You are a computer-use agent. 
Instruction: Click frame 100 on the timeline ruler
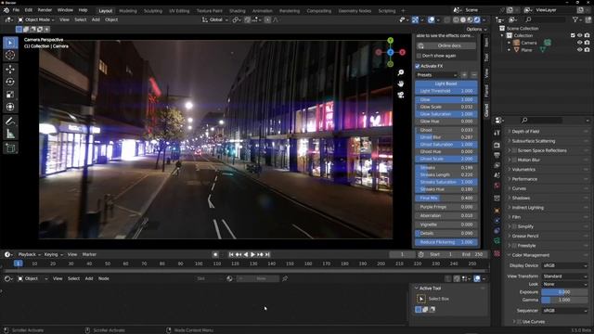click(199, 263)
